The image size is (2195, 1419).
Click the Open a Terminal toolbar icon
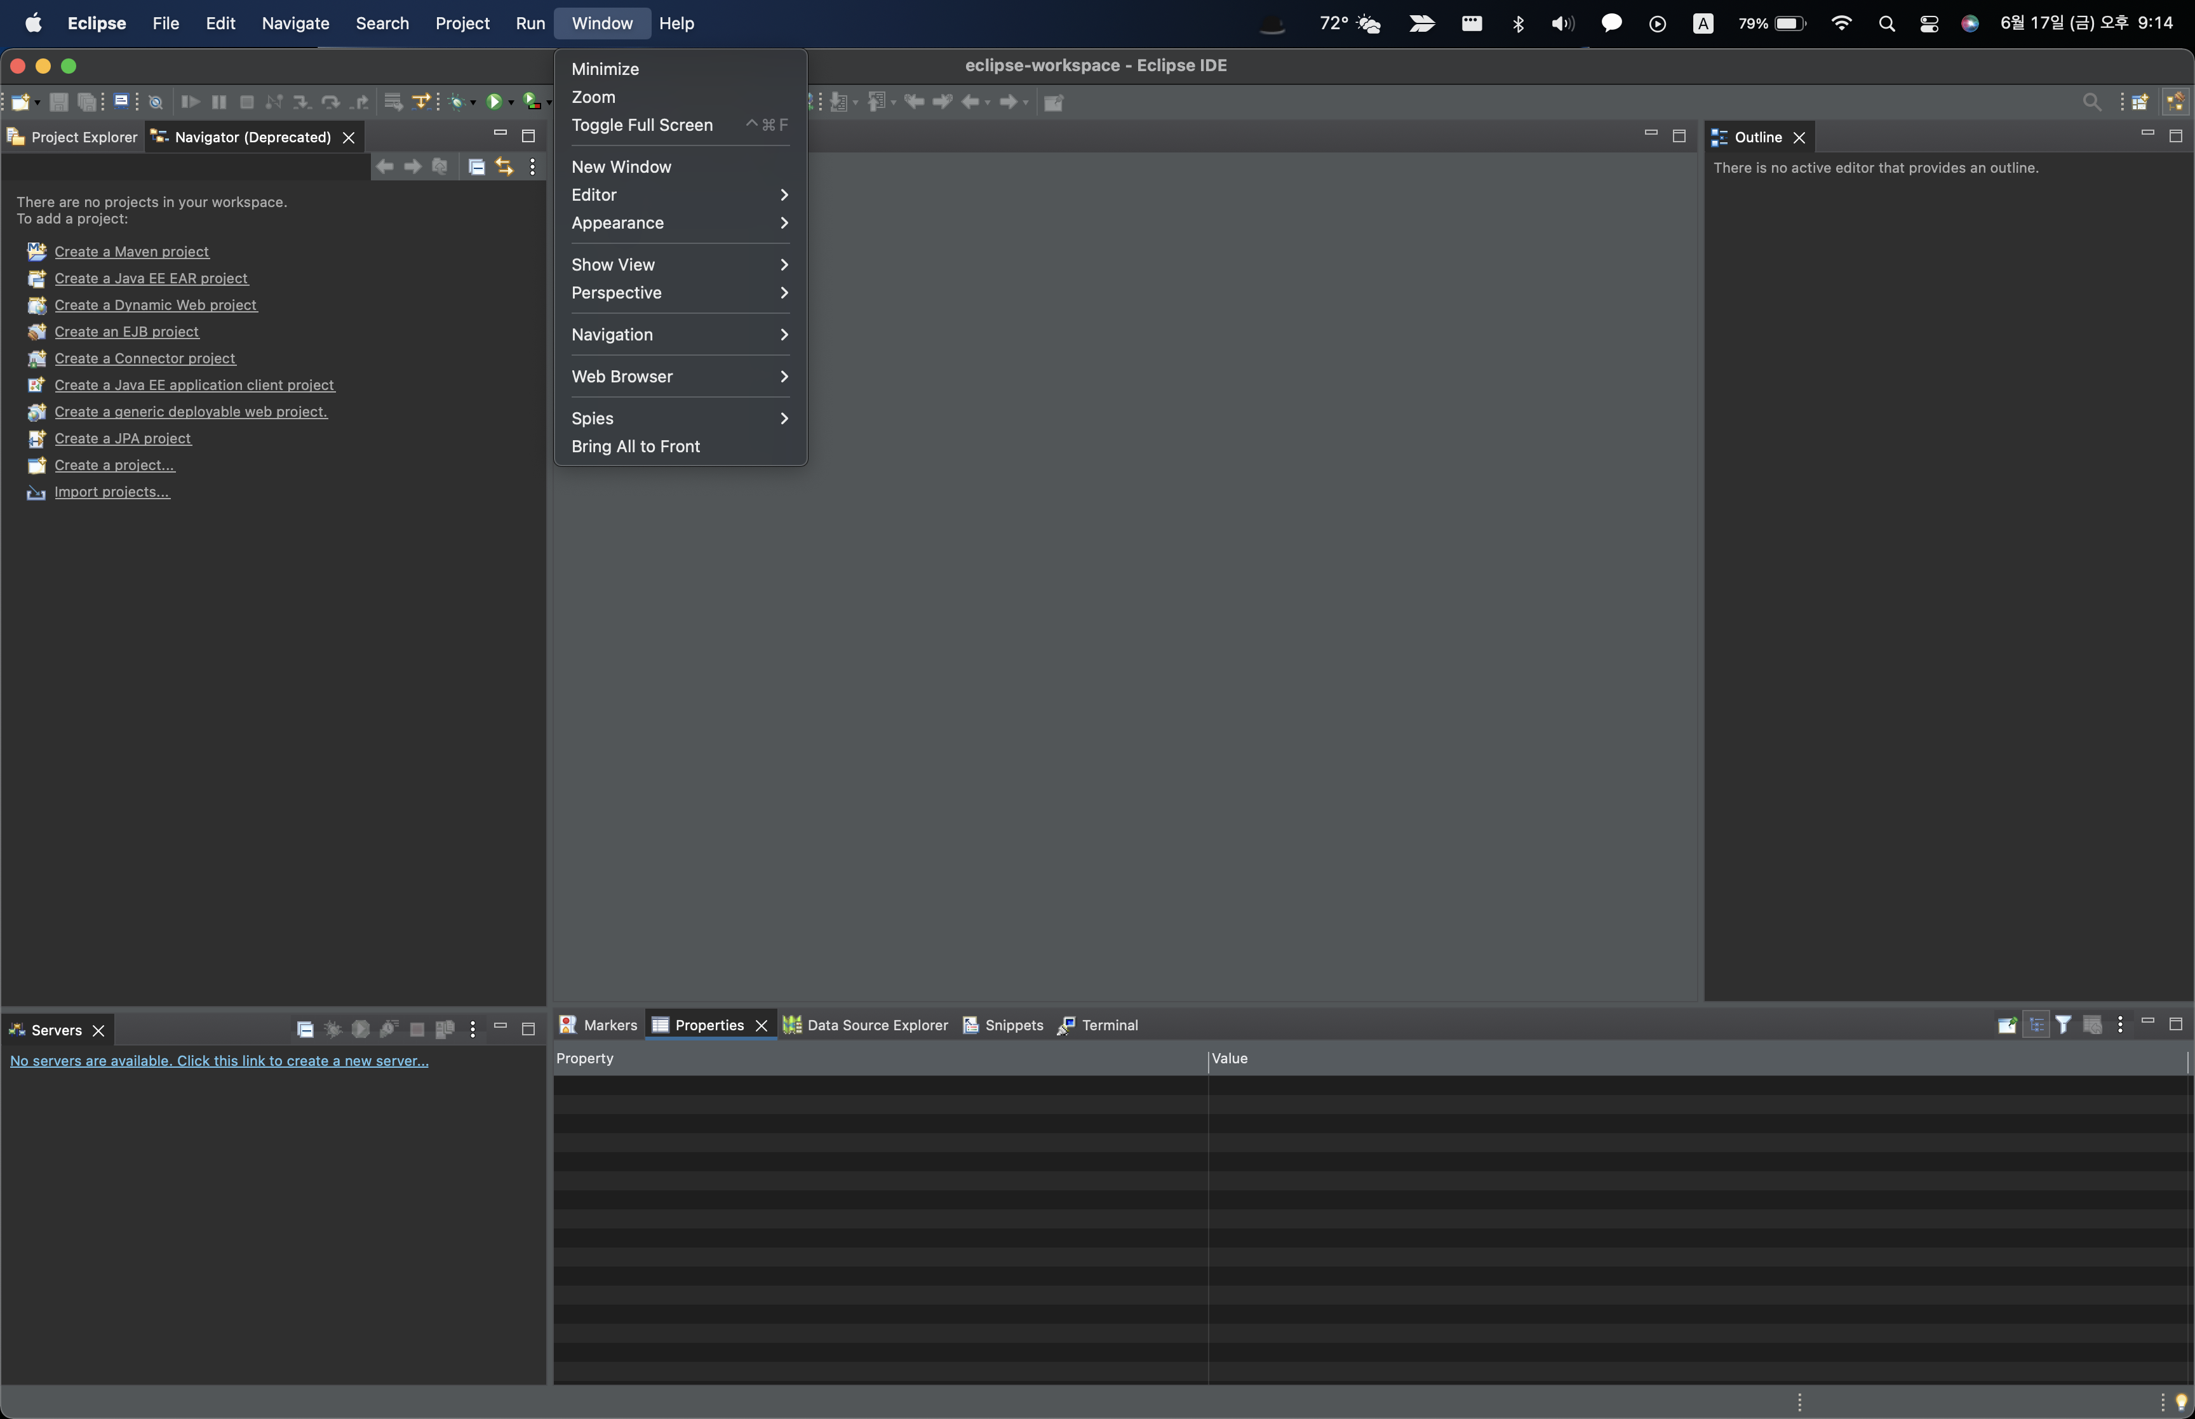pyautogui.click(x=121, y=102)
